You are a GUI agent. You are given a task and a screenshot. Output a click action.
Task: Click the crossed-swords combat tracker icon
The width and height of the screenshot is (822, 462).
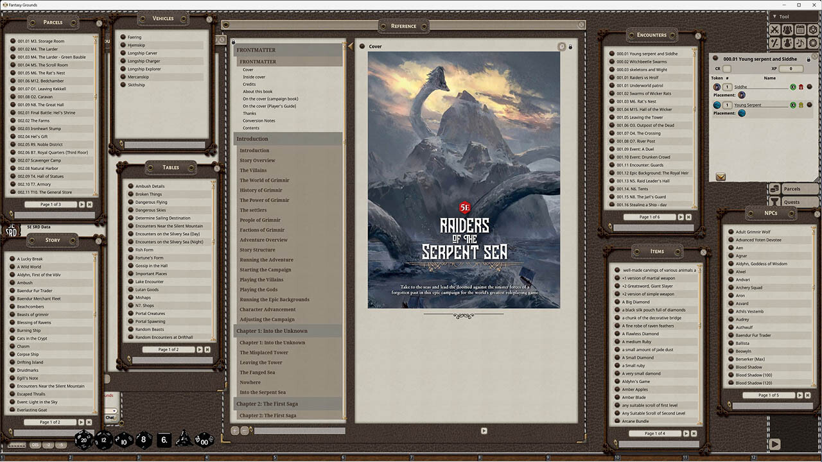[775, 30]
